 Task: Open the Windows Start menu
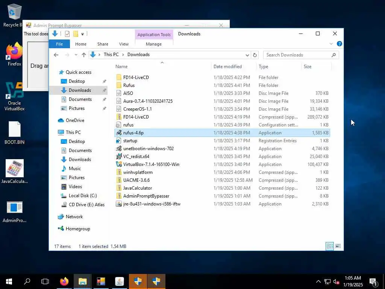pos(9,281)
